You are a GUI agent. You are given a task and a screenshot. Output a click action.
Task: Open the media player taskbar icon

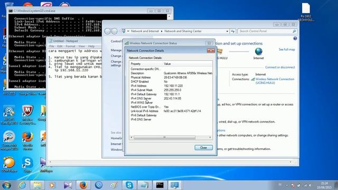[52, 185]
